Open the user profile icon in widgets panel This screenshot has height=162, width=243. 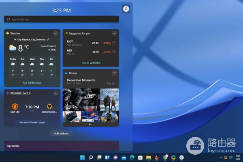click(126, 9)
